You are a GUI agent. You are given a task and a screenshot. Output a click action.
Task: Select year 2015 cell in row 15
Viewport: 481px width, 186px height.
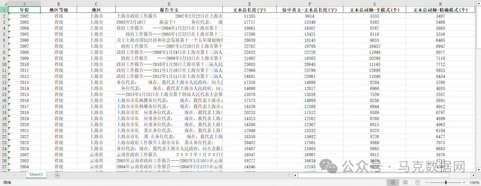coord(24,94)
